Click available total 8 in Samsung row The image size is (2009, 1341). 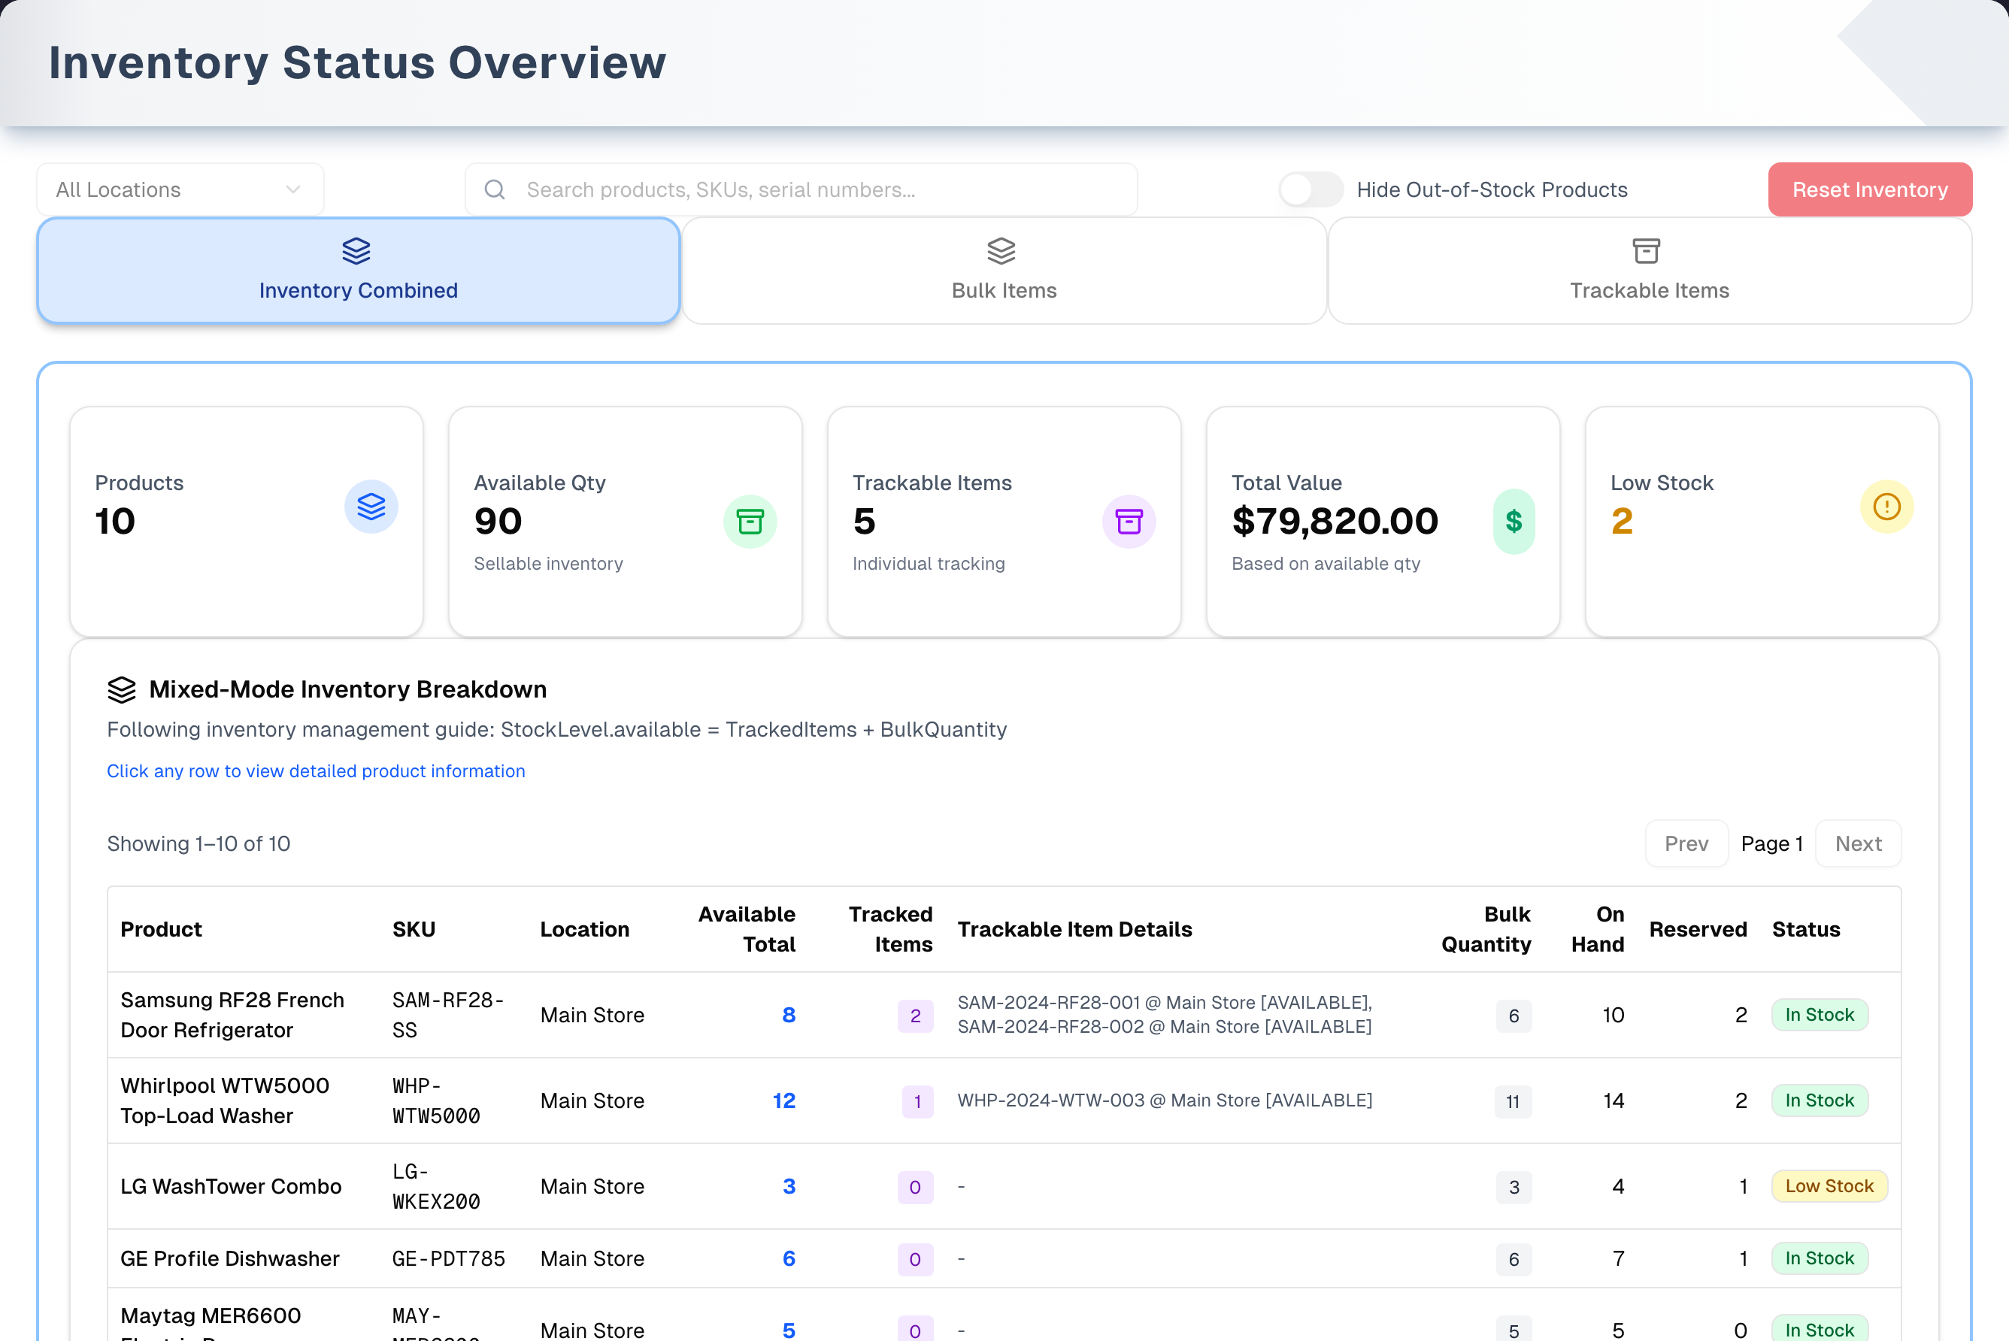click(789, 1016)
